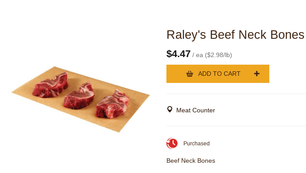306x173 pixels.
Task: Click the Beef Neck Bones description text
Action: [x=191, y=161]
